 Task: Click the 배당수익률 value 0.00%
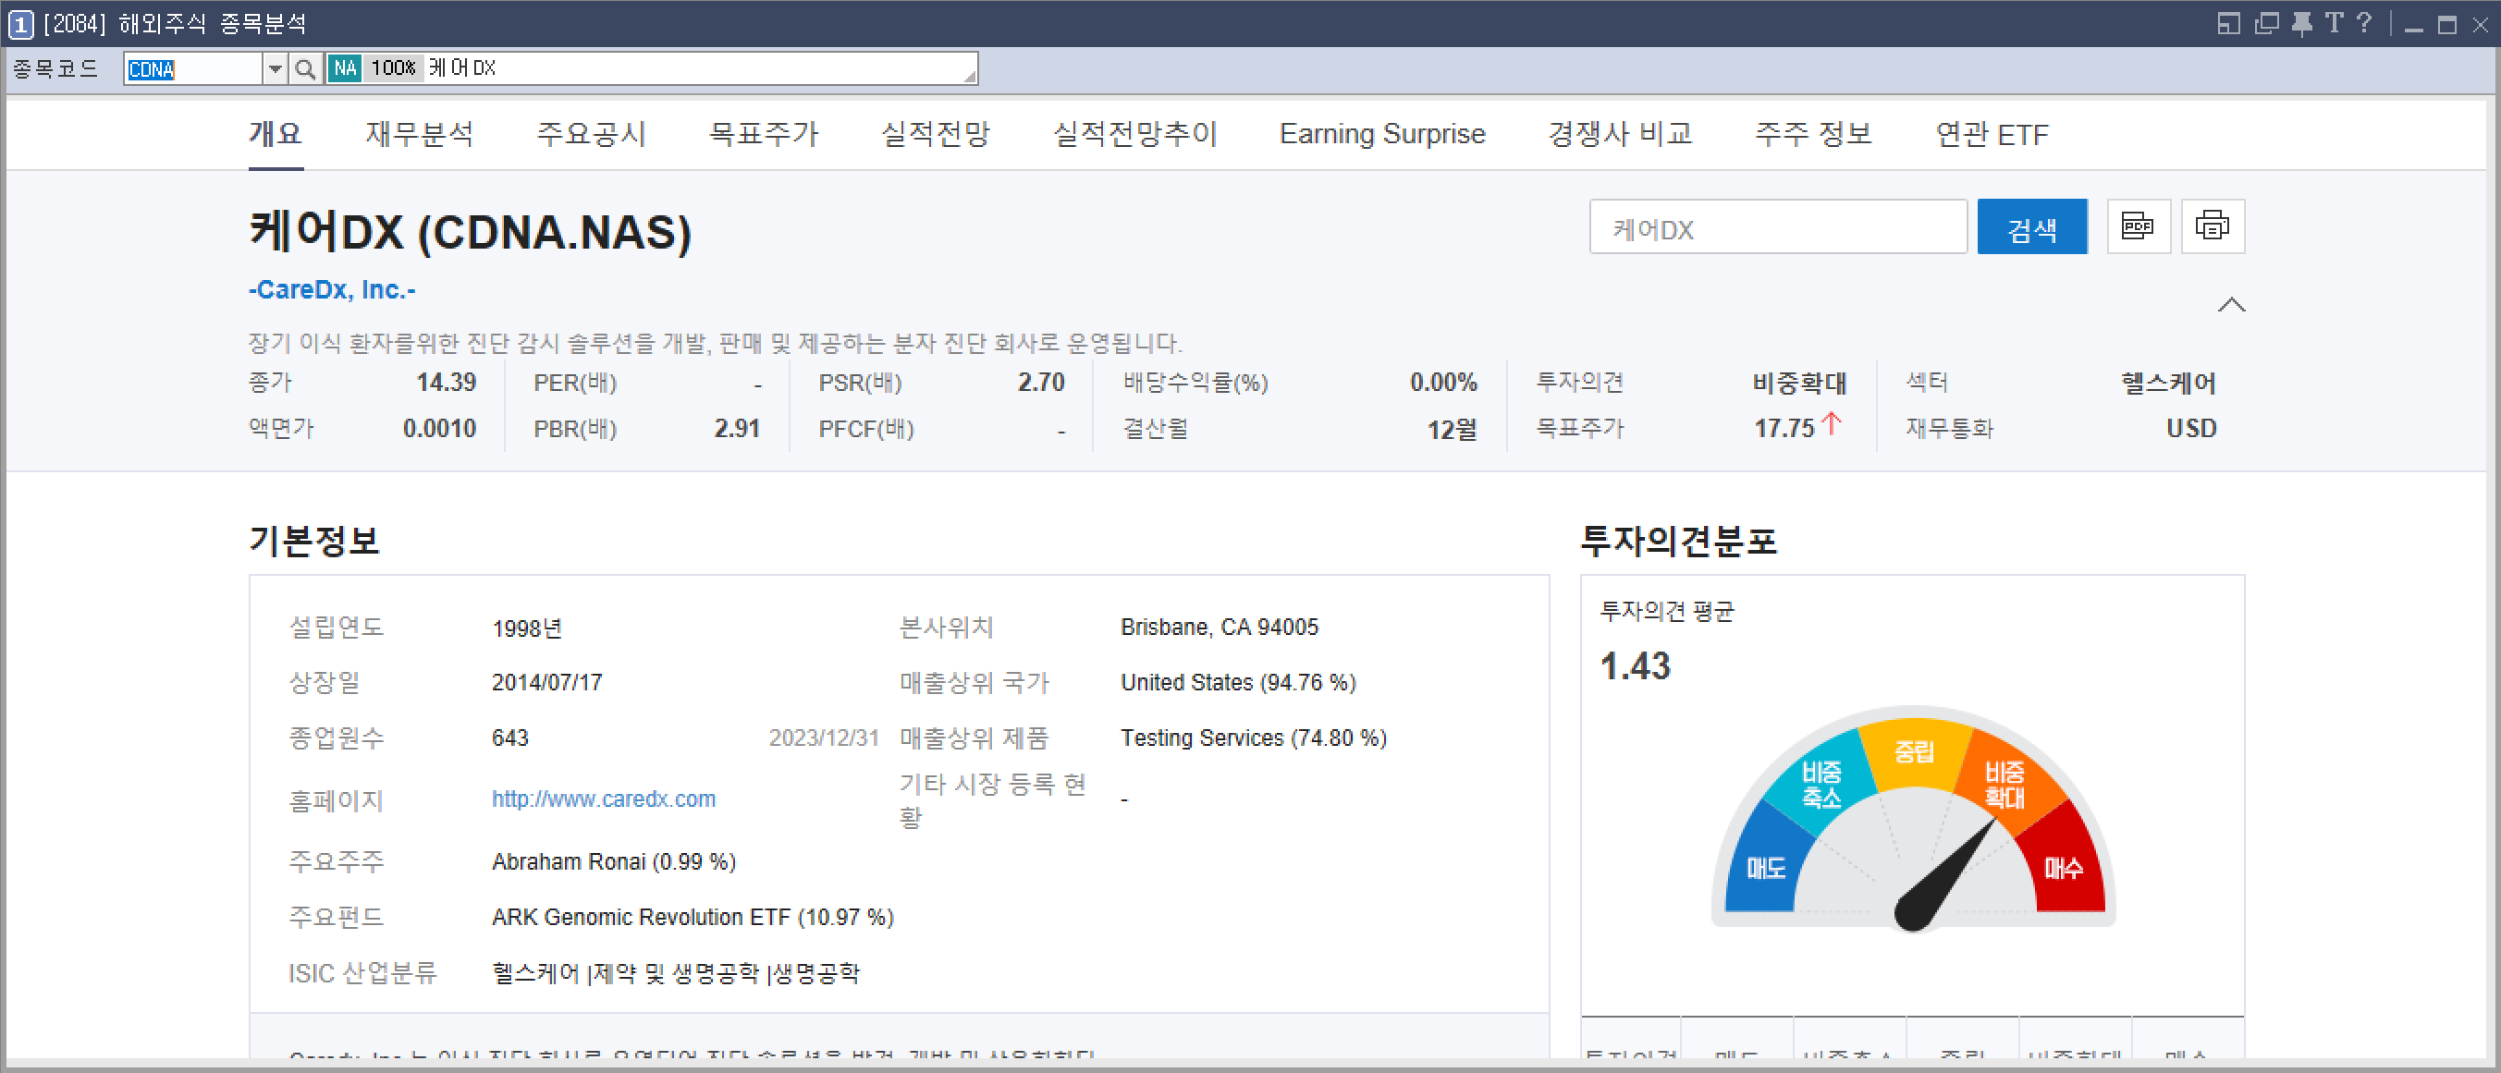(x=1442, y=383)
